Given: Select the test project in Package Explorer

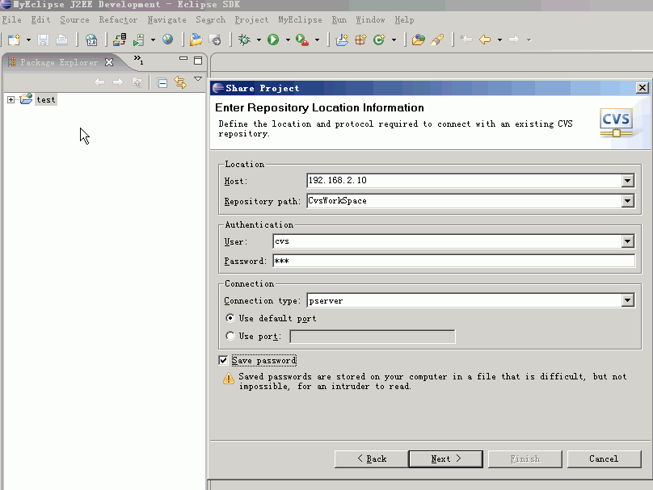Looking at the screenshot, I should (x=46, y=100).
